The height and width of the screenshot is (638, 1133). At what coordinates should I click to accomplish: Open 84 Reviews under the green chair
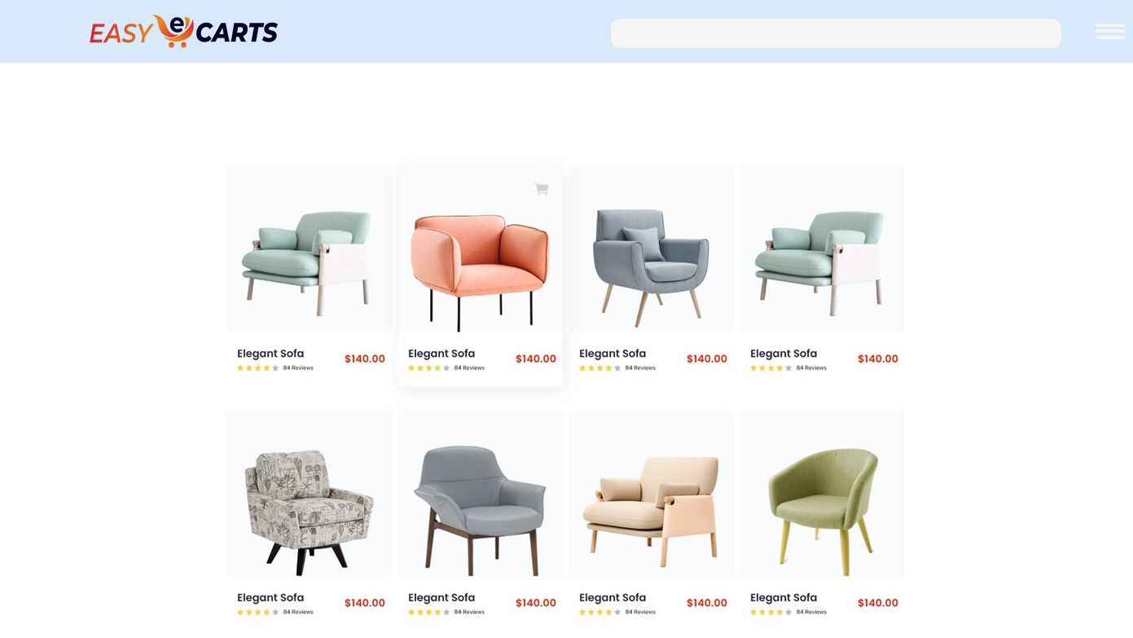tap(811, 612)
